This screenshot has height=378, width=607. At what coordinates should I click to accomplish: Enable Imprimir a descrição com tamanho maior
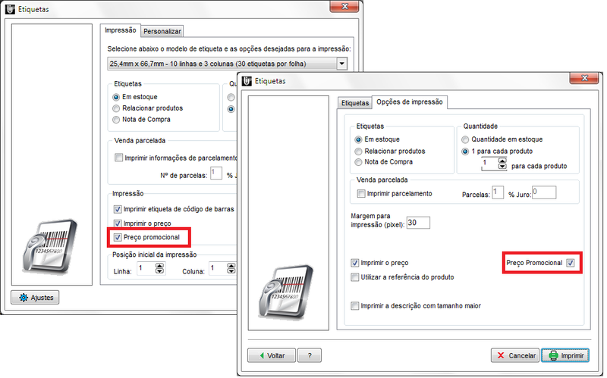[355, 306]
